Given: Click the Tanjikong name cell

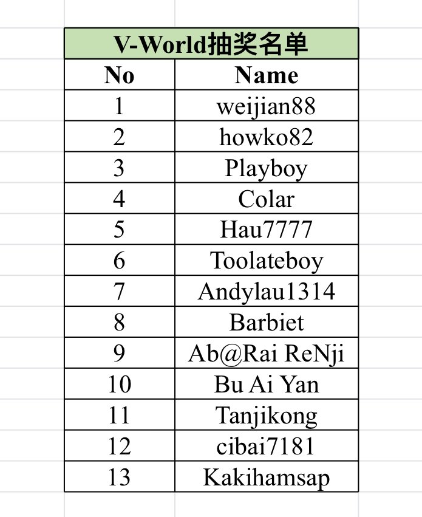Looking at the screenshot, I should click(x=266, y=416).
